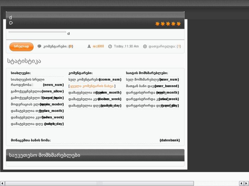Click the {comm_month} value
Viewport: 249px width, 186px height.
click(109, 92)
